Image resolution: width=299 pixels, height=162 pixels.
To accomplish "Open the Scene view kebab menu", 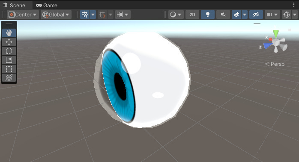I will point(294,5).
